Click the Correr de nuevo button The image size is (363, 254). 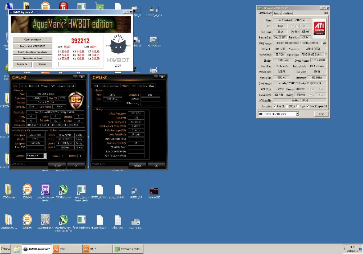(x=32, y=40)
